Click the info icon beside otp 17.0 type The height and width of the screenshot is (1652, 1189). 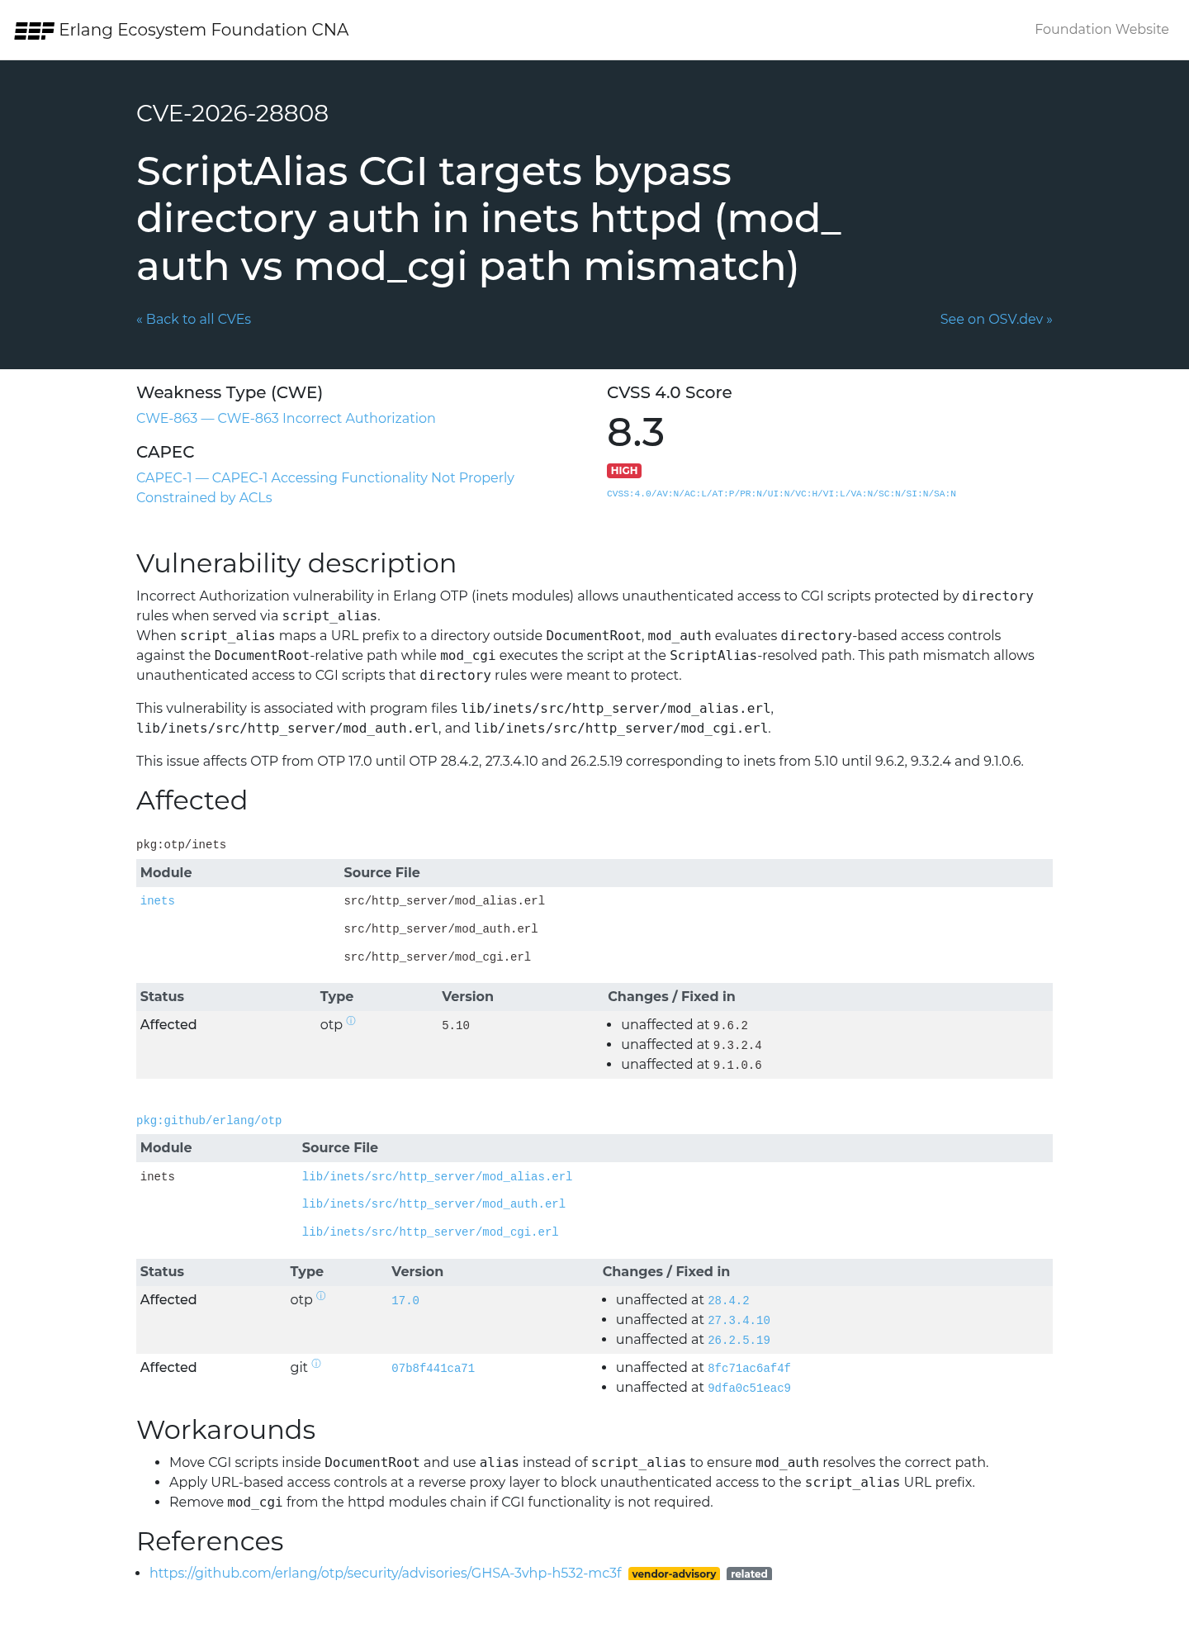pos(321,1296)
